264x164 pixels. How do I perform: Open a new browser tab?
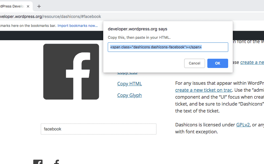point(39,6)
